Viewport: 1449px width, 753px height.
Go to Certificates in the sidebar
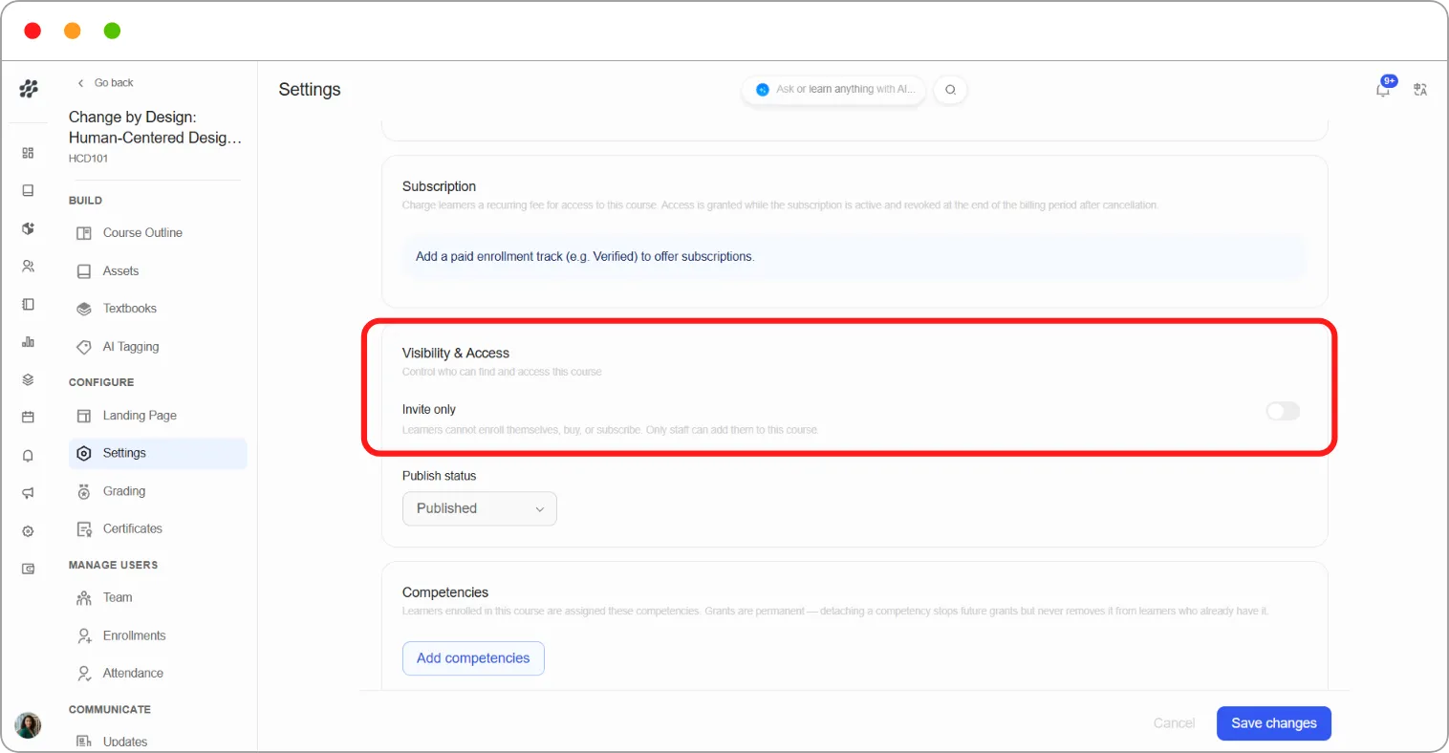tap(158, 528)
